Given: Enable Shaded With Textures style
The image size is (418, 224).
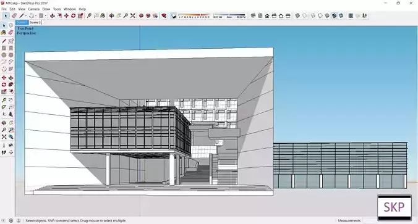Looking at the screenshot, I should pos(334,16).
